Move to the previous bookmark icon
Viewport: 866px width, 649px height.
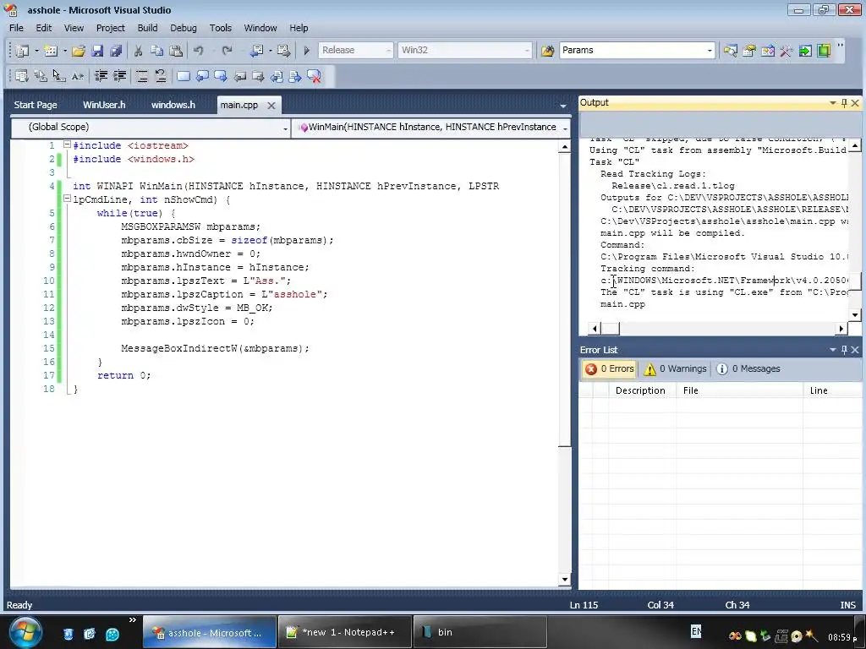[202, 76]
